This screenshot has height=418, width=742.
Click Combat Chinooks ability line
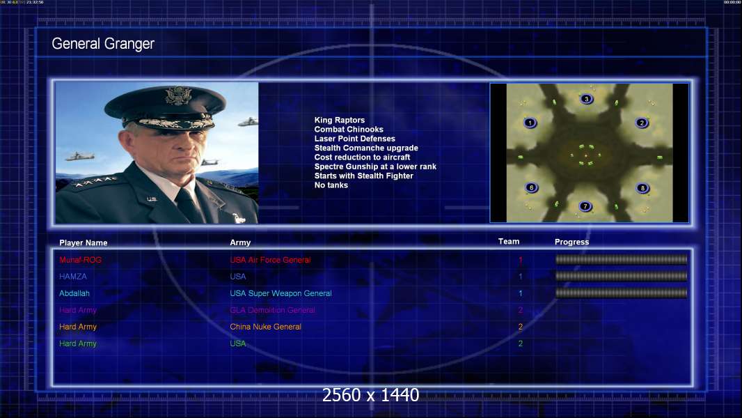tap(349, 130)
